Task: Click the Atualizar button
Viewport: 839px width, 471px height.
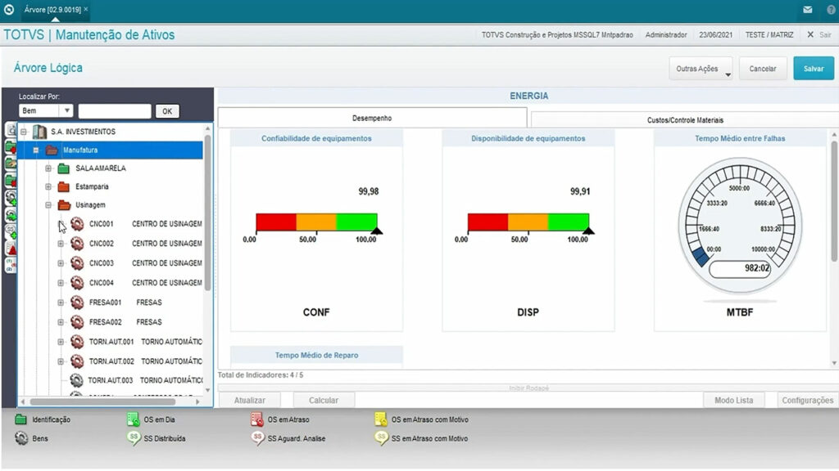Action: (249, 400)
